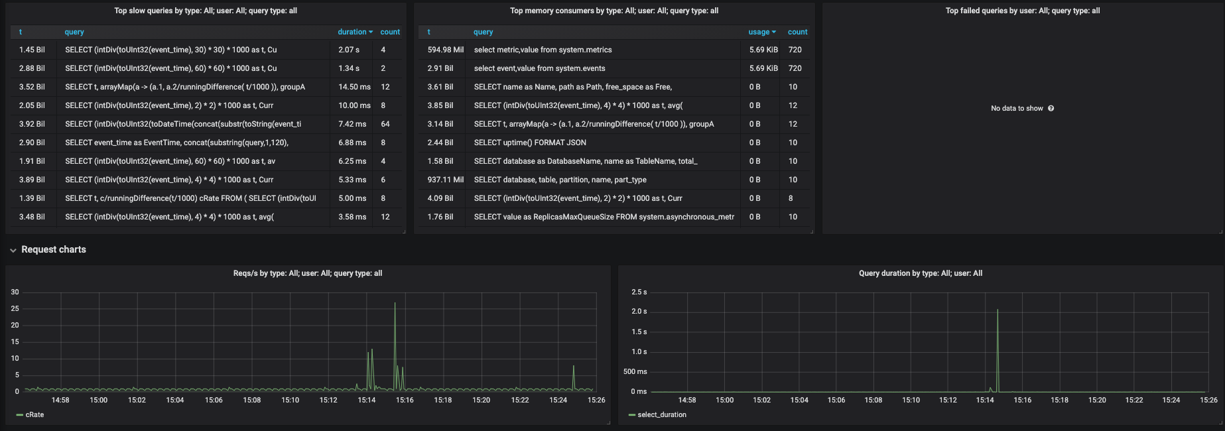Sort memory consumers table by query header

484,32
